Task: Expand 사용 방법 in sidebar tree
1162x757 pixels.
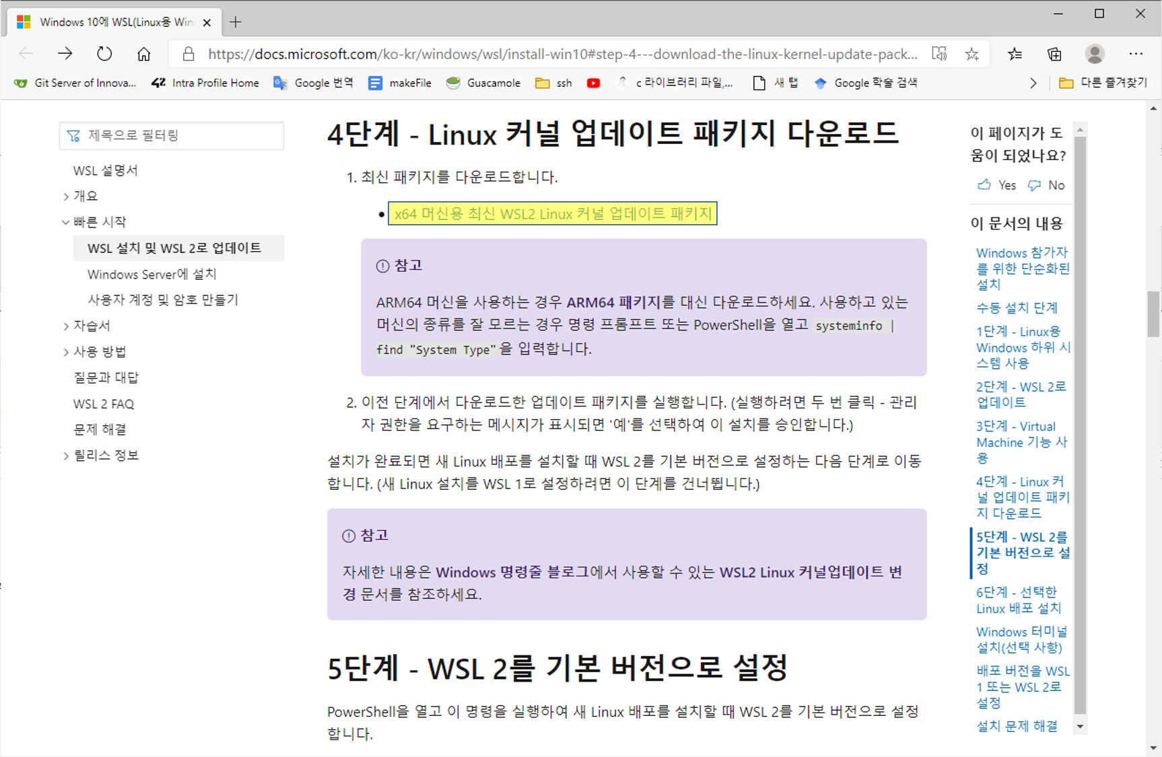Action: tap(66, 352)
